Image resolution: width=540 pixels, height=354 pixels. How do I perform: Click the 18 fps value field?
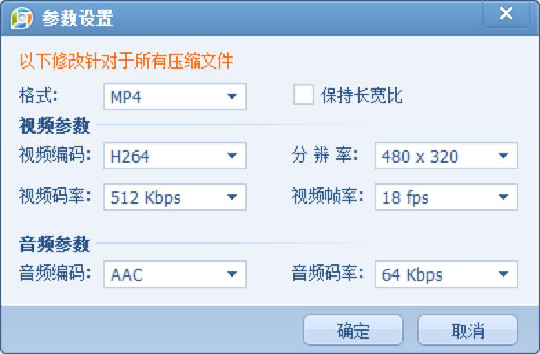pyautogui.click(x=405, y=198)
